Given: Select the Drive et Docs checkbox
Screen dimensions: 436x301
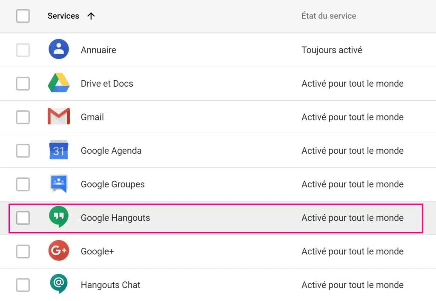Looking at the screenshot, I should click(x=23, y=84).
